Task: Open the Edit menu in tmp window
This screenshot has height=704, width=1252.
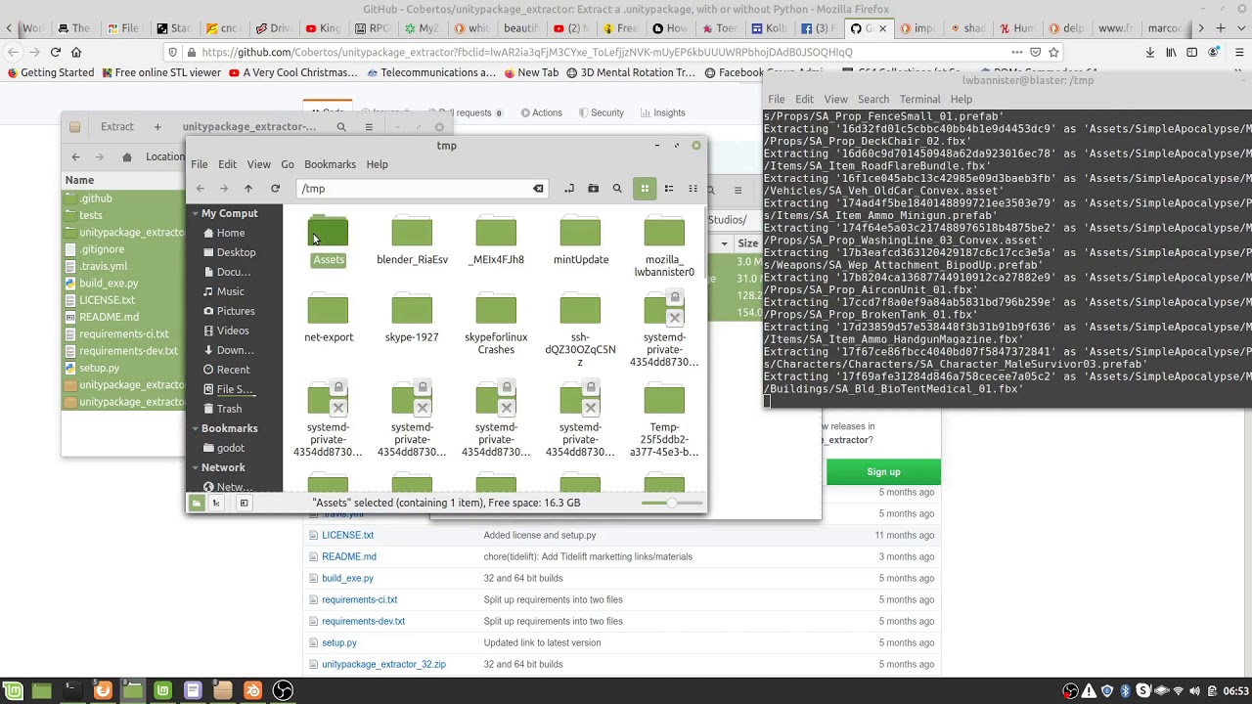Action: coord(227,164)
